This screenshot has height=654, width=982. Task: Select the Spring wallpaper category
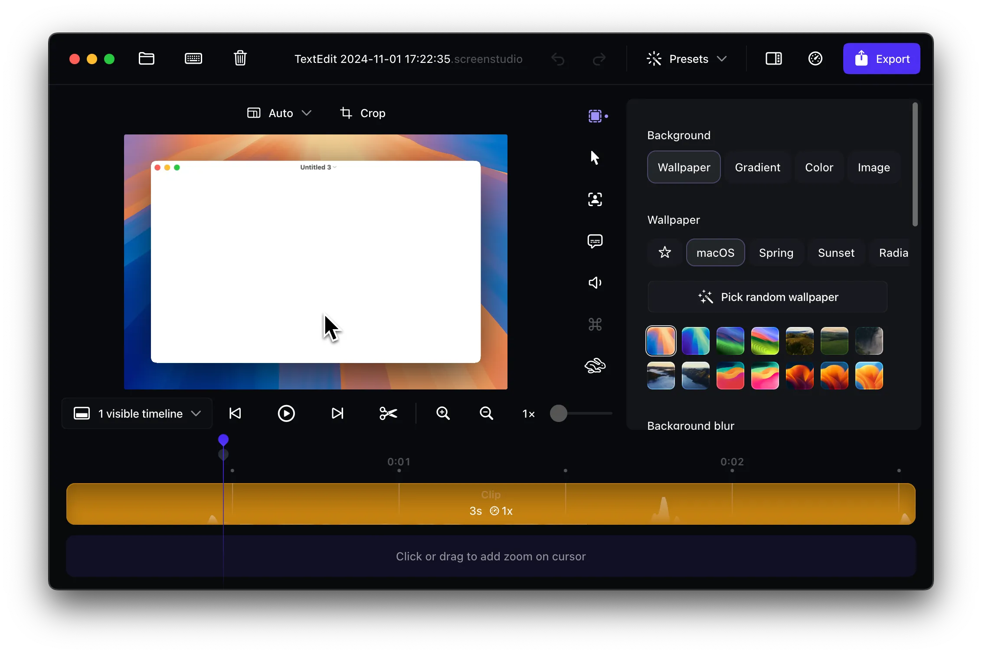[x=776, y=253]
